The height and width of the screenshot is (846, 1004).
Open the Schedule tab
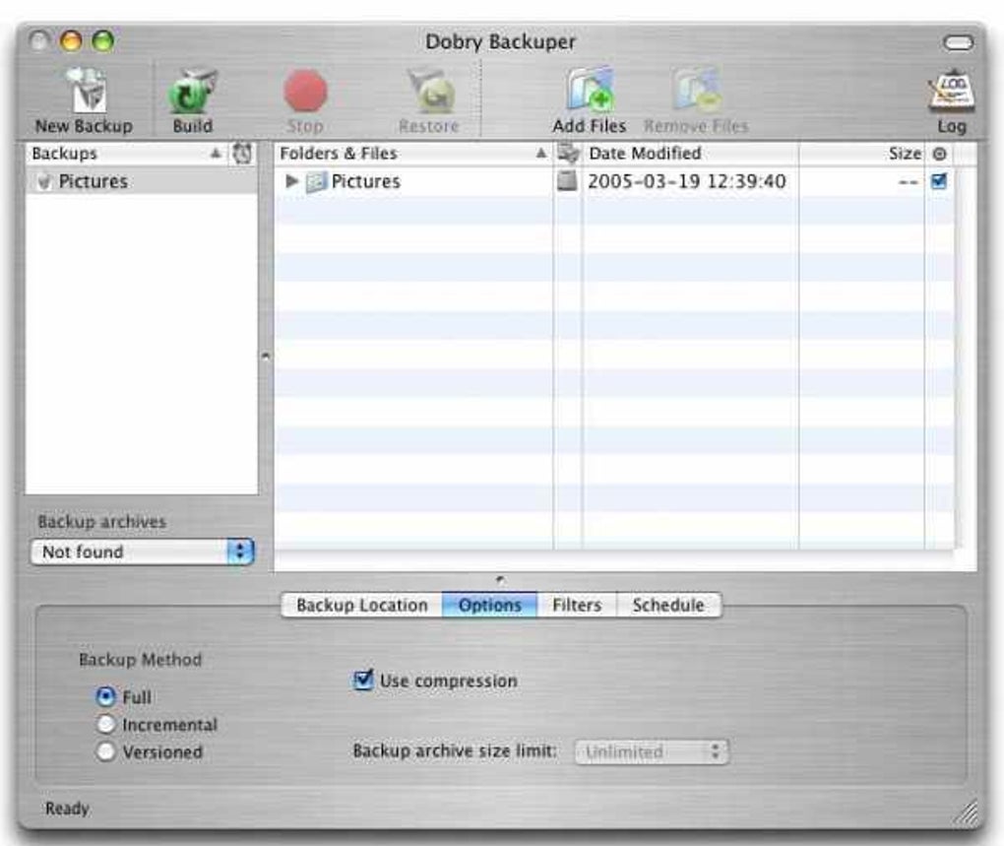(x=667, y=606)
